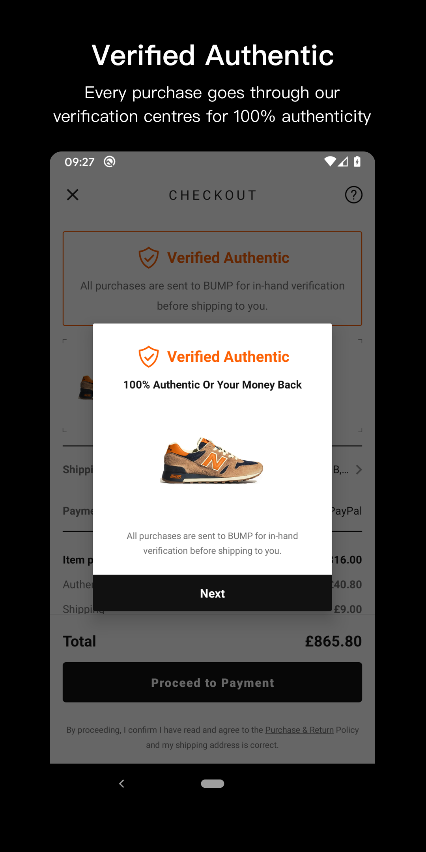Tap the circular status icon beside 09:27
Image resolution: width=426 pixels, height=852 pixels.
110,162
